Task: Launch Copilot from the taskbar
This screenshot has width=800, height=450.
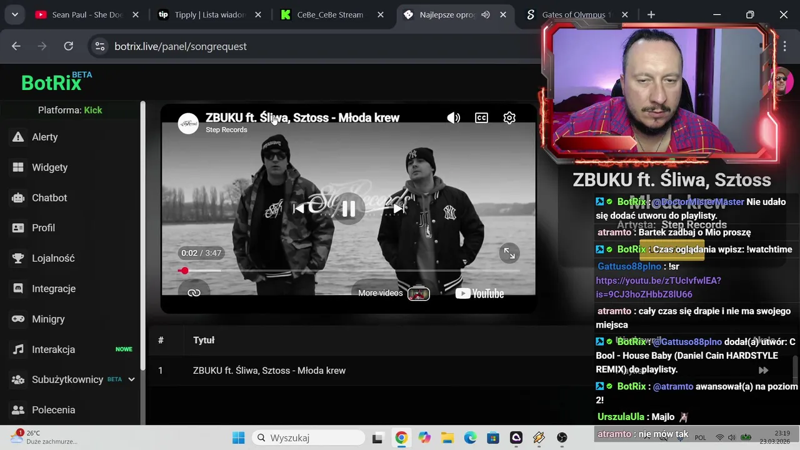Action: coord(424,437)
